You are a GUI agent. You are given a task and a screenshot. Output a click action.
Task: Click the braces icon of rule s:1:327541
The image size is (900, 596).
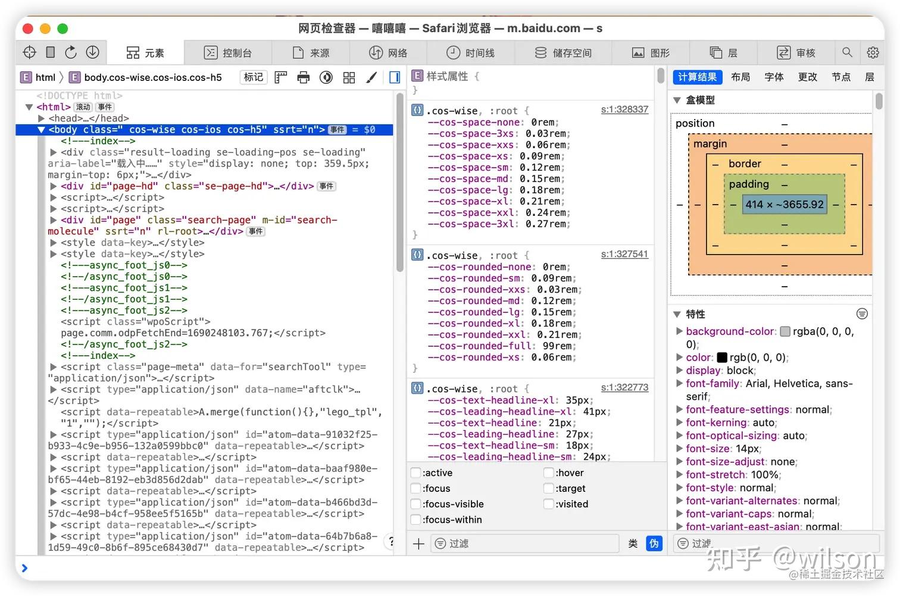[417, 255]
